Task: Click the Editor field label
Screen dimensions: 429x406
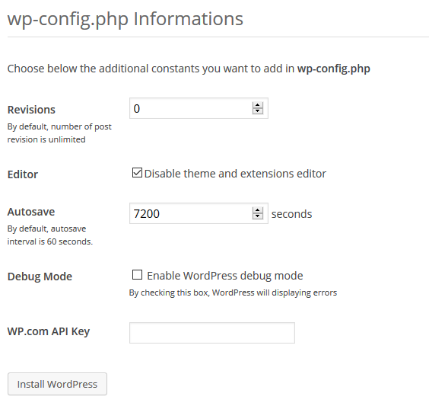Action: pyautogui.click(x=22, y=174)
